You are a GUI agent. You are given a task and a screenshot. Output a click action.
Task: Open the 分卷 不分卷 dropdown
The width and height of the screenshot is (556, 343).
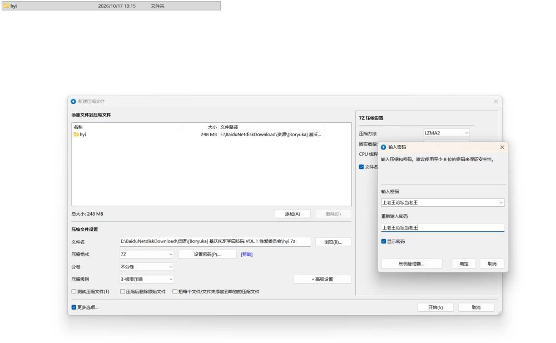[x=146, y=267]
